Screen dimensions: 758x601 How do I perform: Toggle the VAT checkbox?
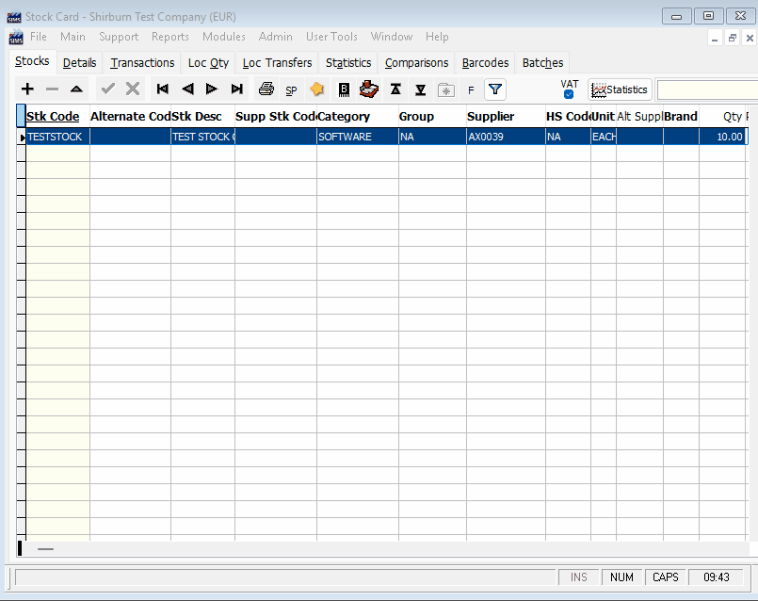569,94
